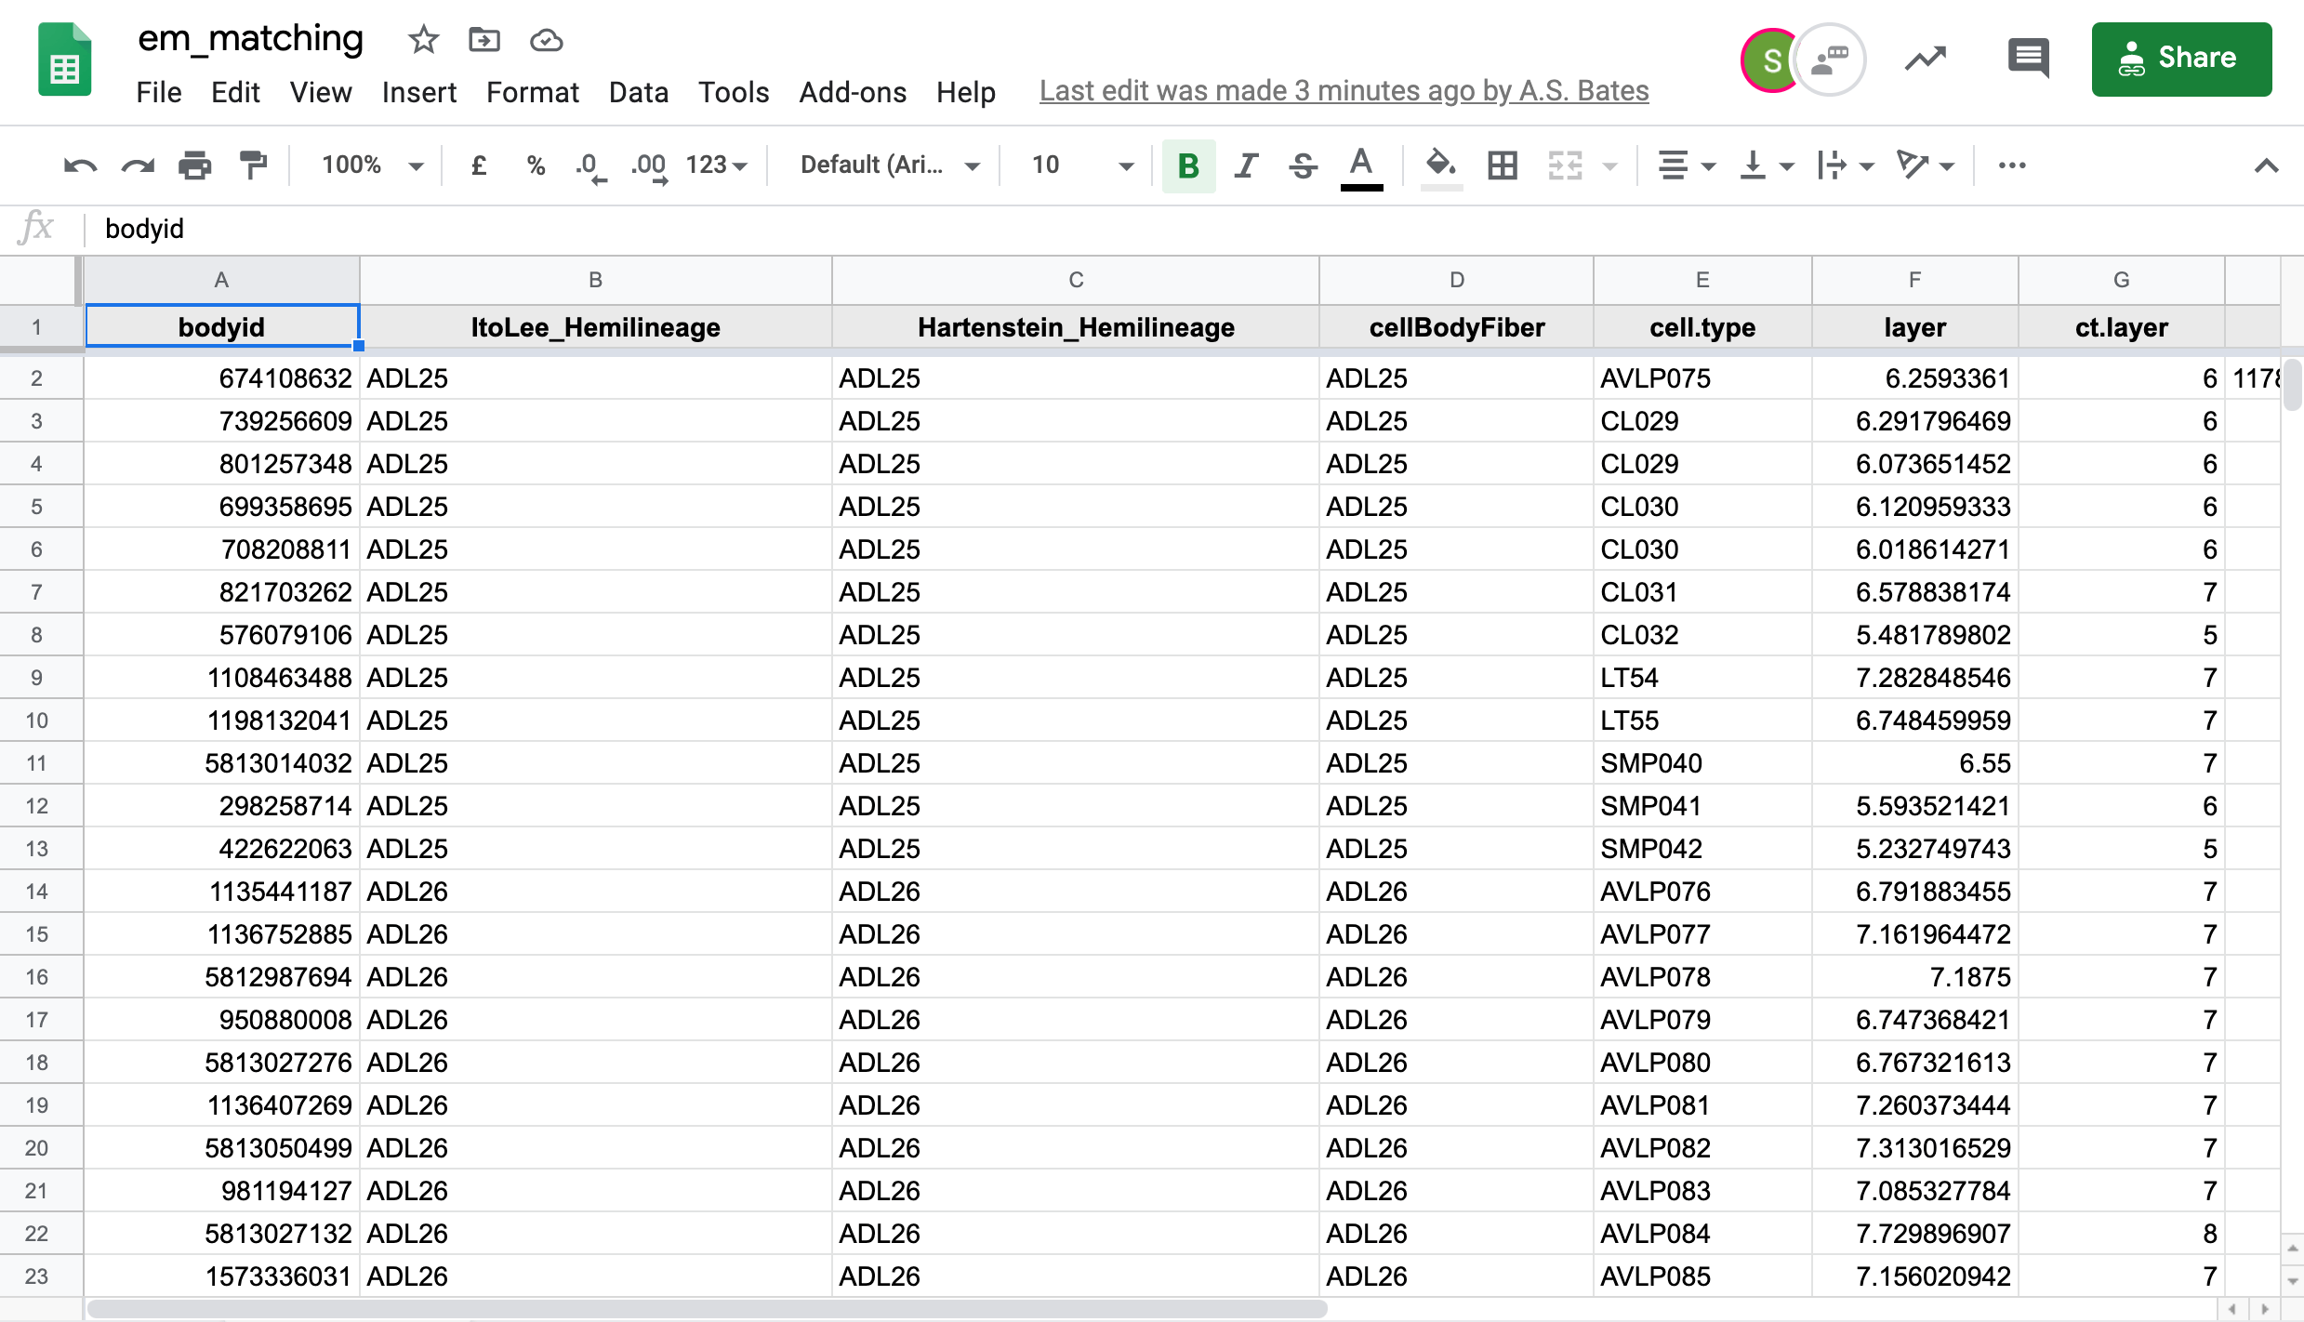The width and height of the screenshot is (2304, 1322).
Task: Click the More options icon in toolbar
Action: pos(2011,165)
